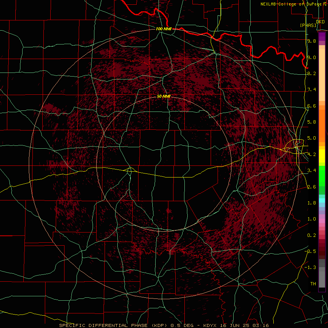The image size is (328, 328).
Task: Click the 4.2 value on color scale
Action: tap(312, 155)
